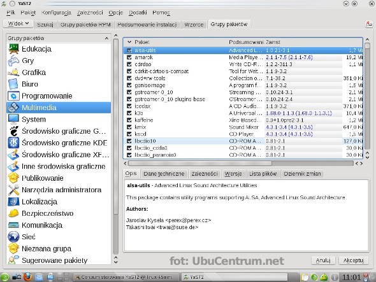Viewport: 376px width, 282px height.
Task: Select the cdrkit-cdrtools-compat package row
Action: [243, 71]
